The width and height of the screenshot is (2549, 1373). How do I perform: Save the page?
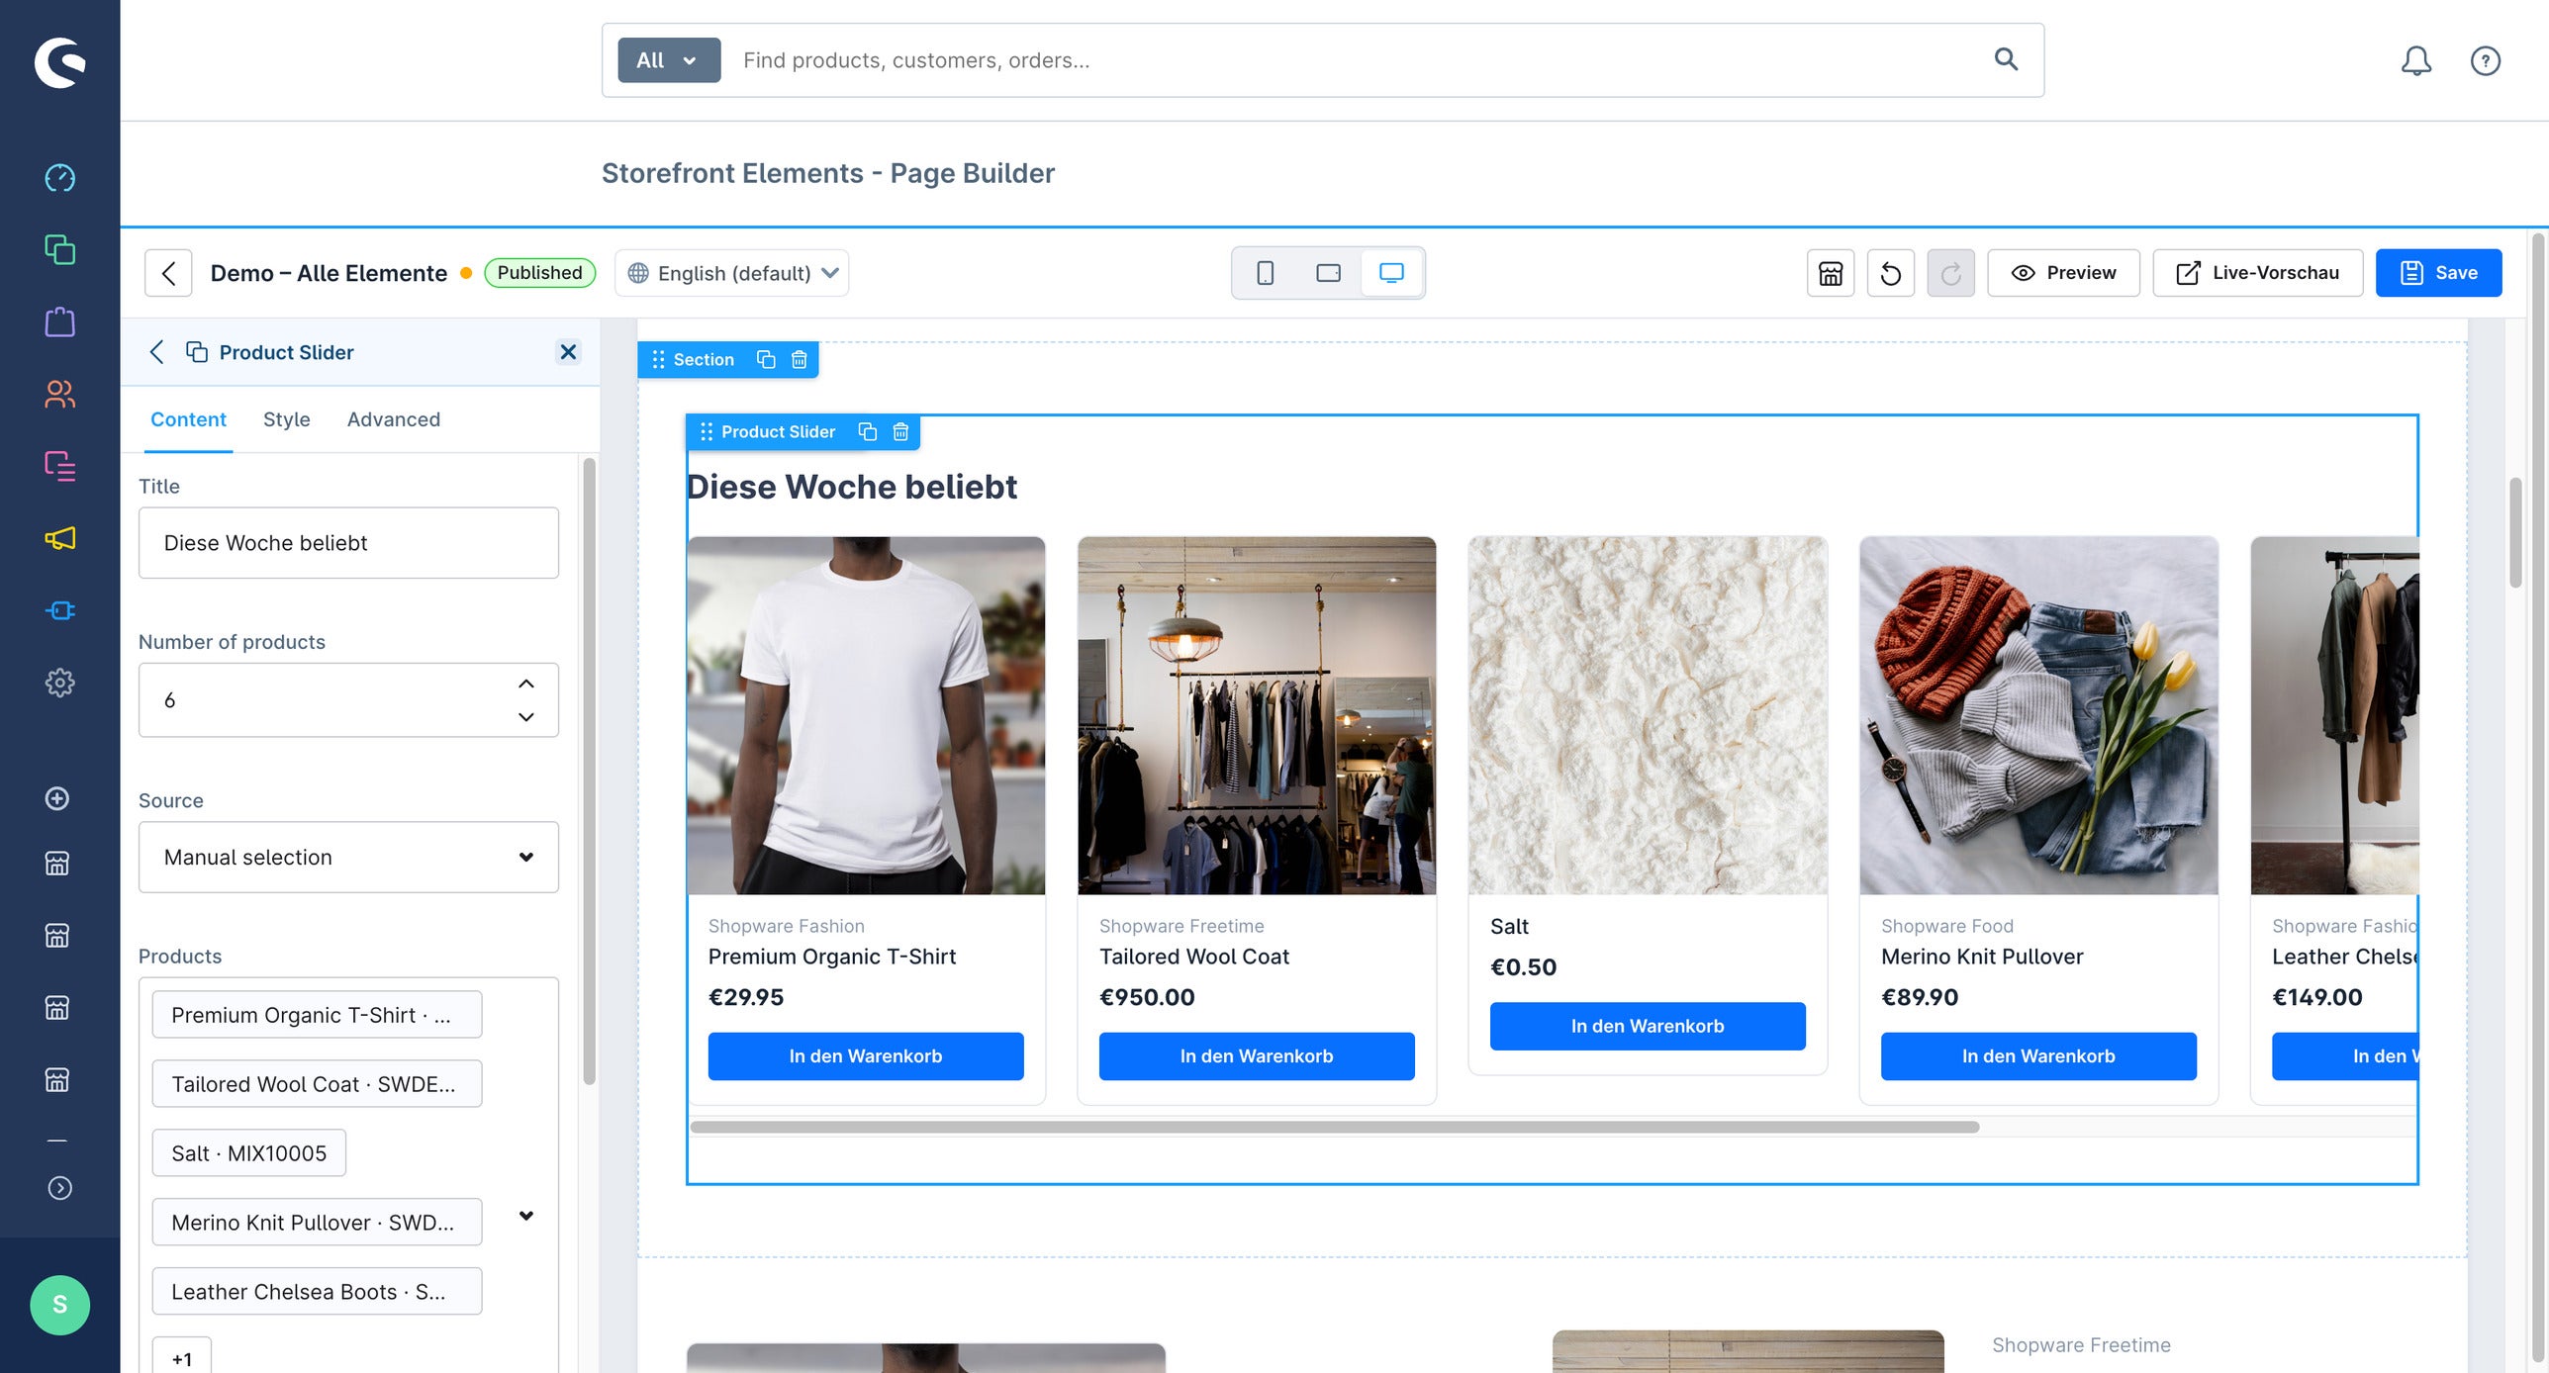(x=2438, y=273)
